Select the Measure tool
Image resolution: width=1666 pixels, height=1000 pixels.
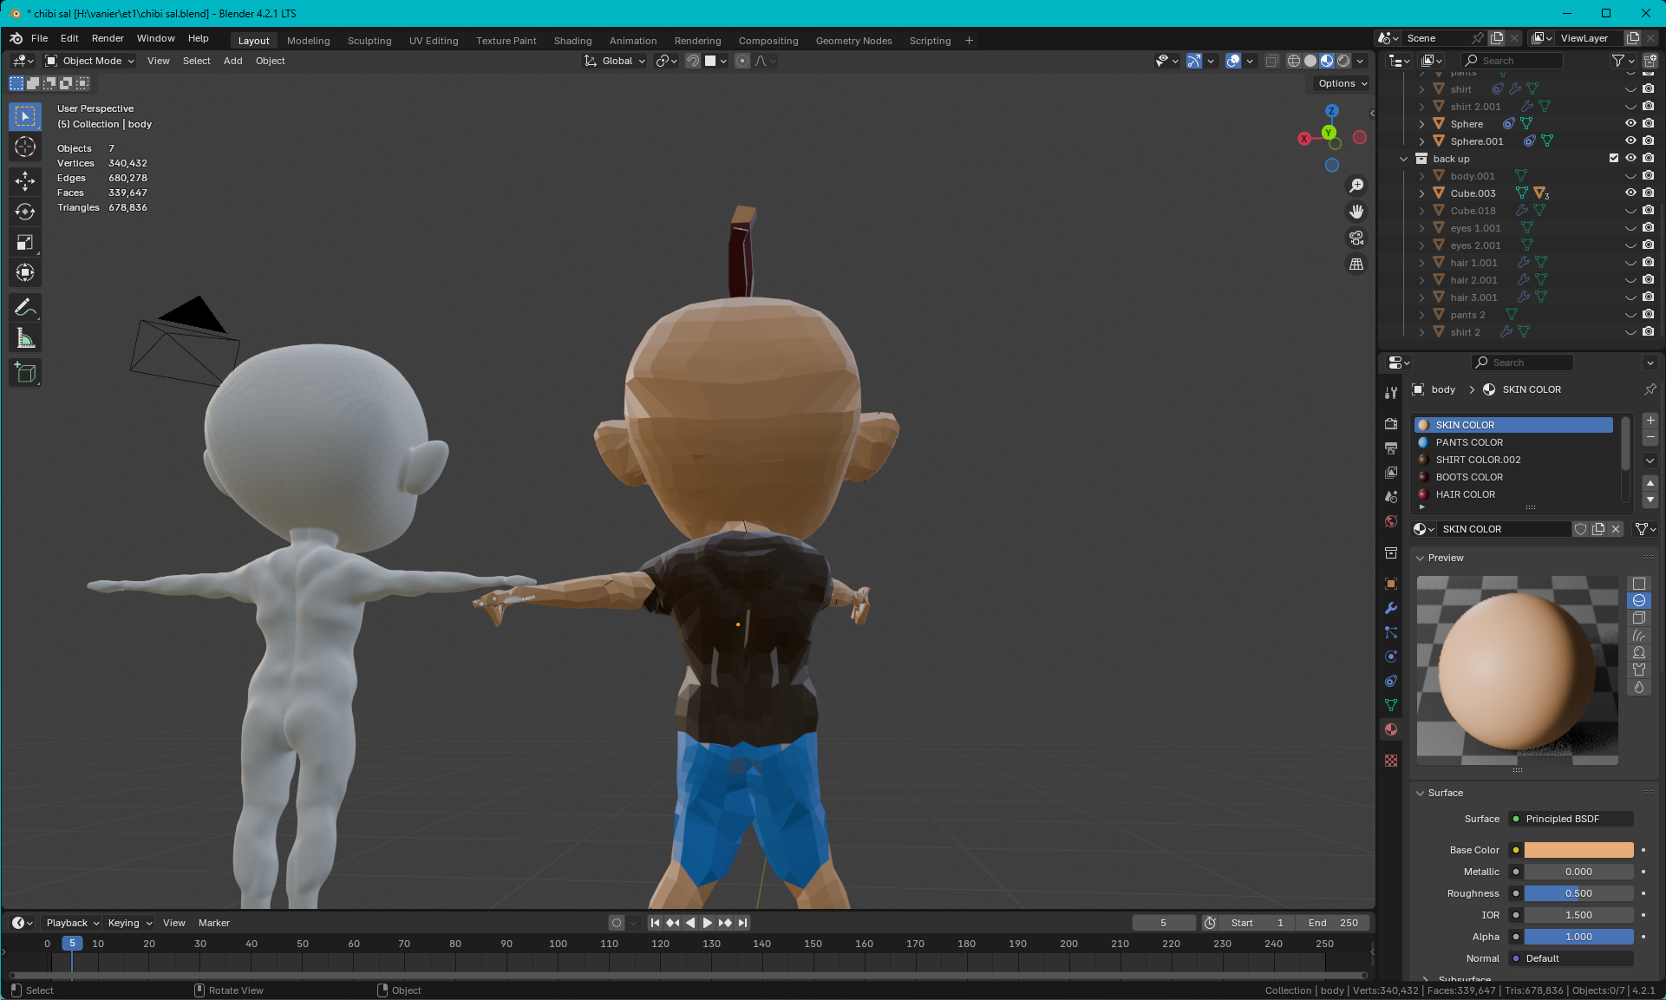point(25,339)
